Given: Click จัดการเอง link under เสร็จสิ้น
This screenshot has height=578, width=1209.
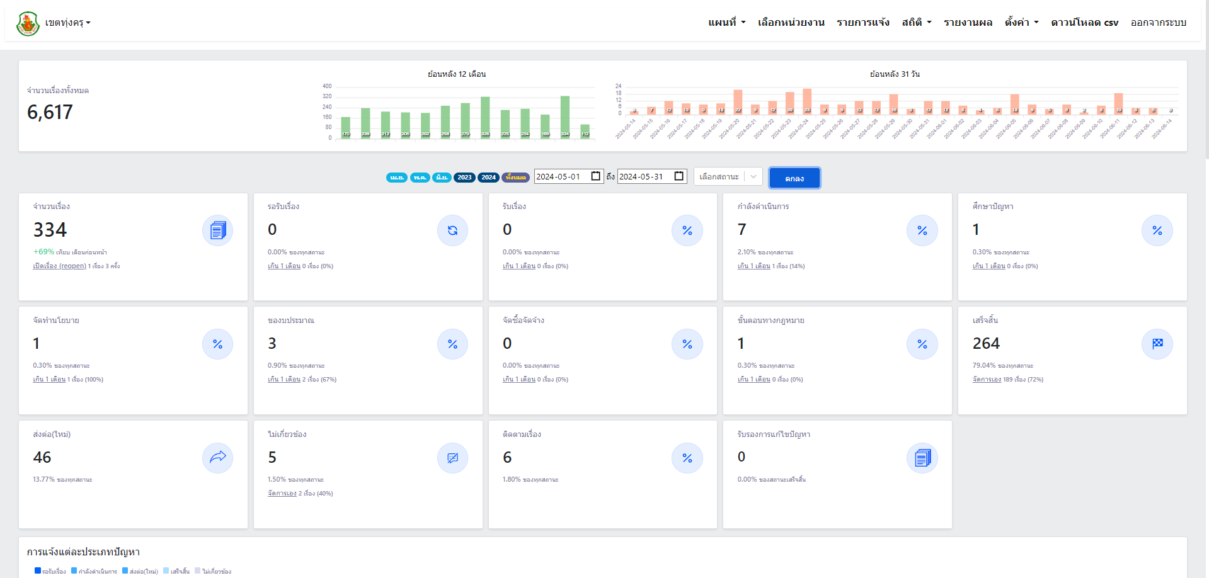Looking at the screenshot, I should click(987, 380).
